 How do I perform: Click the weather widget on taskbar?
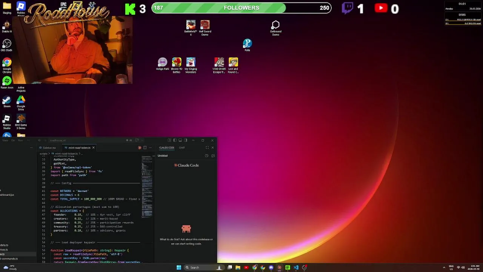tap(9, 267)
